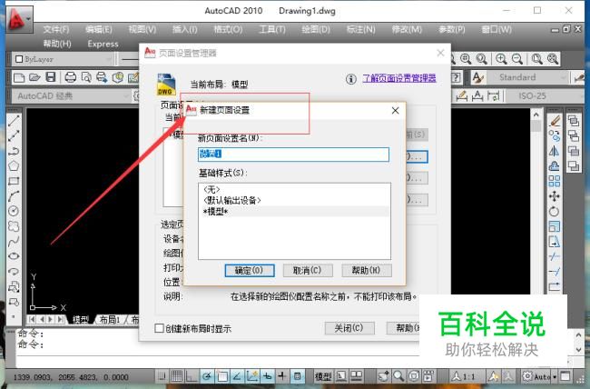Select the Arc tool
This screenshot has height=389, width=590.
click(14, 196)
